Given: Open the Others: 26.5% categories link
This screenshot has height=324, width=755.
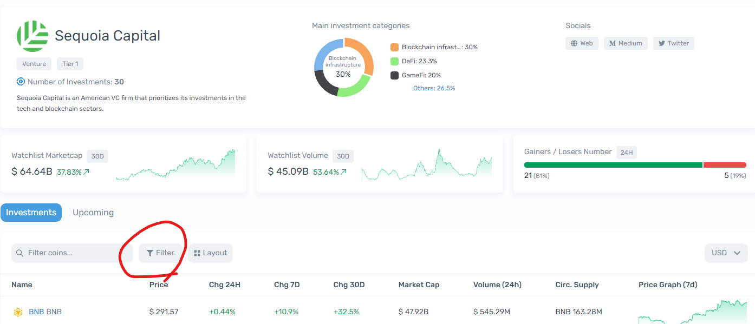Looking at the screenshot, I should point(434,88).
